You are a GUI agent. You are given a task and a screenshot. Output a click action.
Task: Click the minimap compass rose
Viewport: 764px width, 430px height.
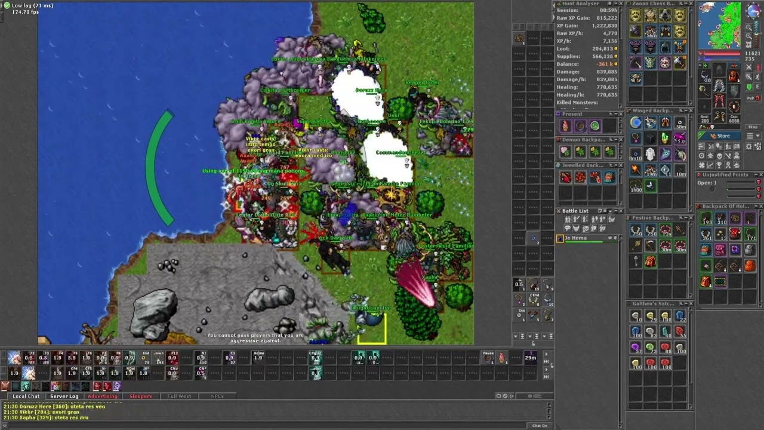pyautogui.click(x=753, y=11)
